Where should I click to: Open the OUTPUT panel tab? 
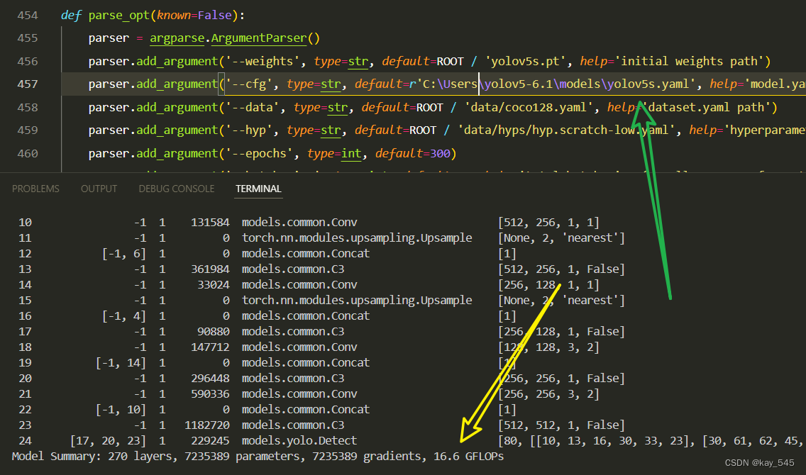[x=99, y=188]
